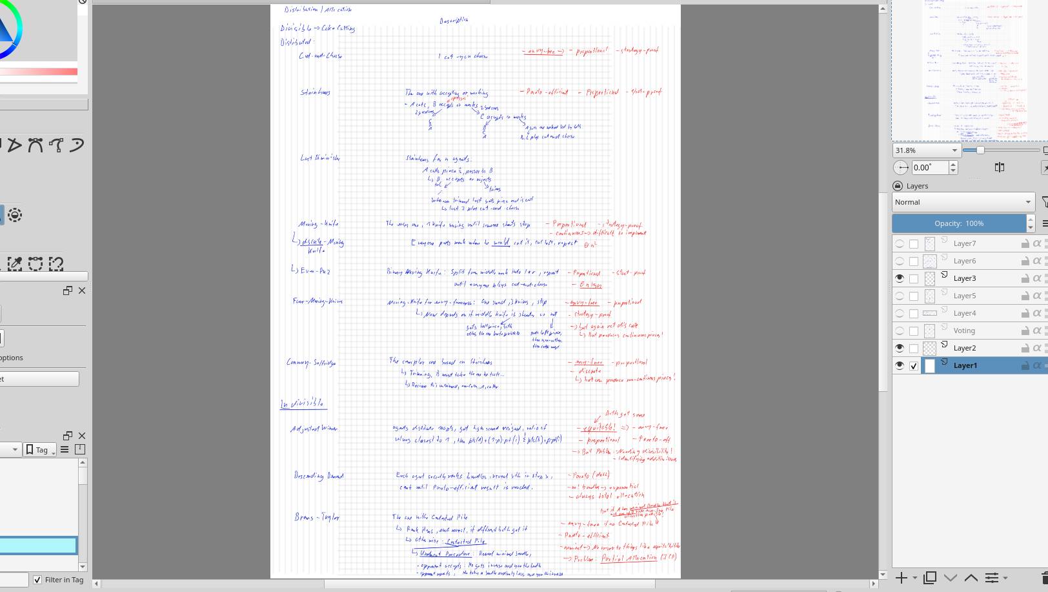Click the rotation angle input field
Screen dimensions: 1048x592
tap(929, 167)
